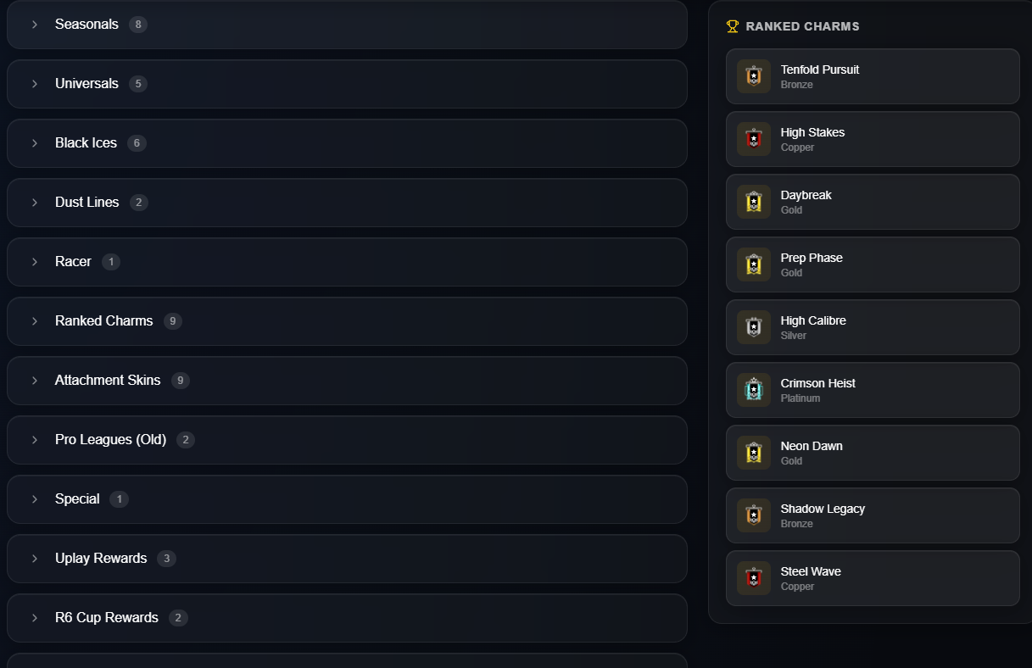This screenshot has width=1032, height=668.
Task: Expand the Seasonals category chevron
Action: pyautogui.click(x=35, y=25)
